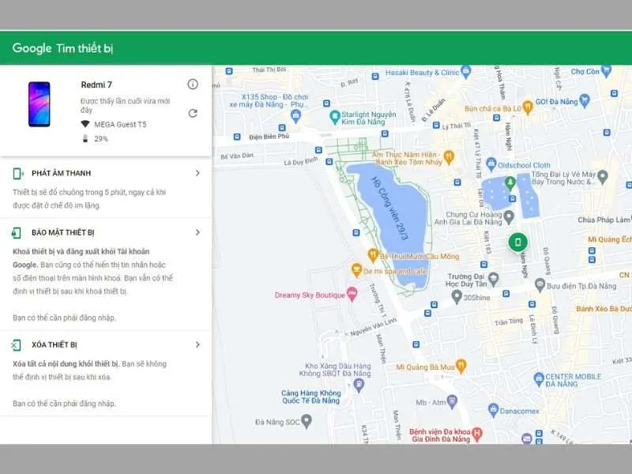The image size is (632, 474).
Task: Click Chung Cư Hoàng Anh Gia Lai pin
Action: (509, 216)
